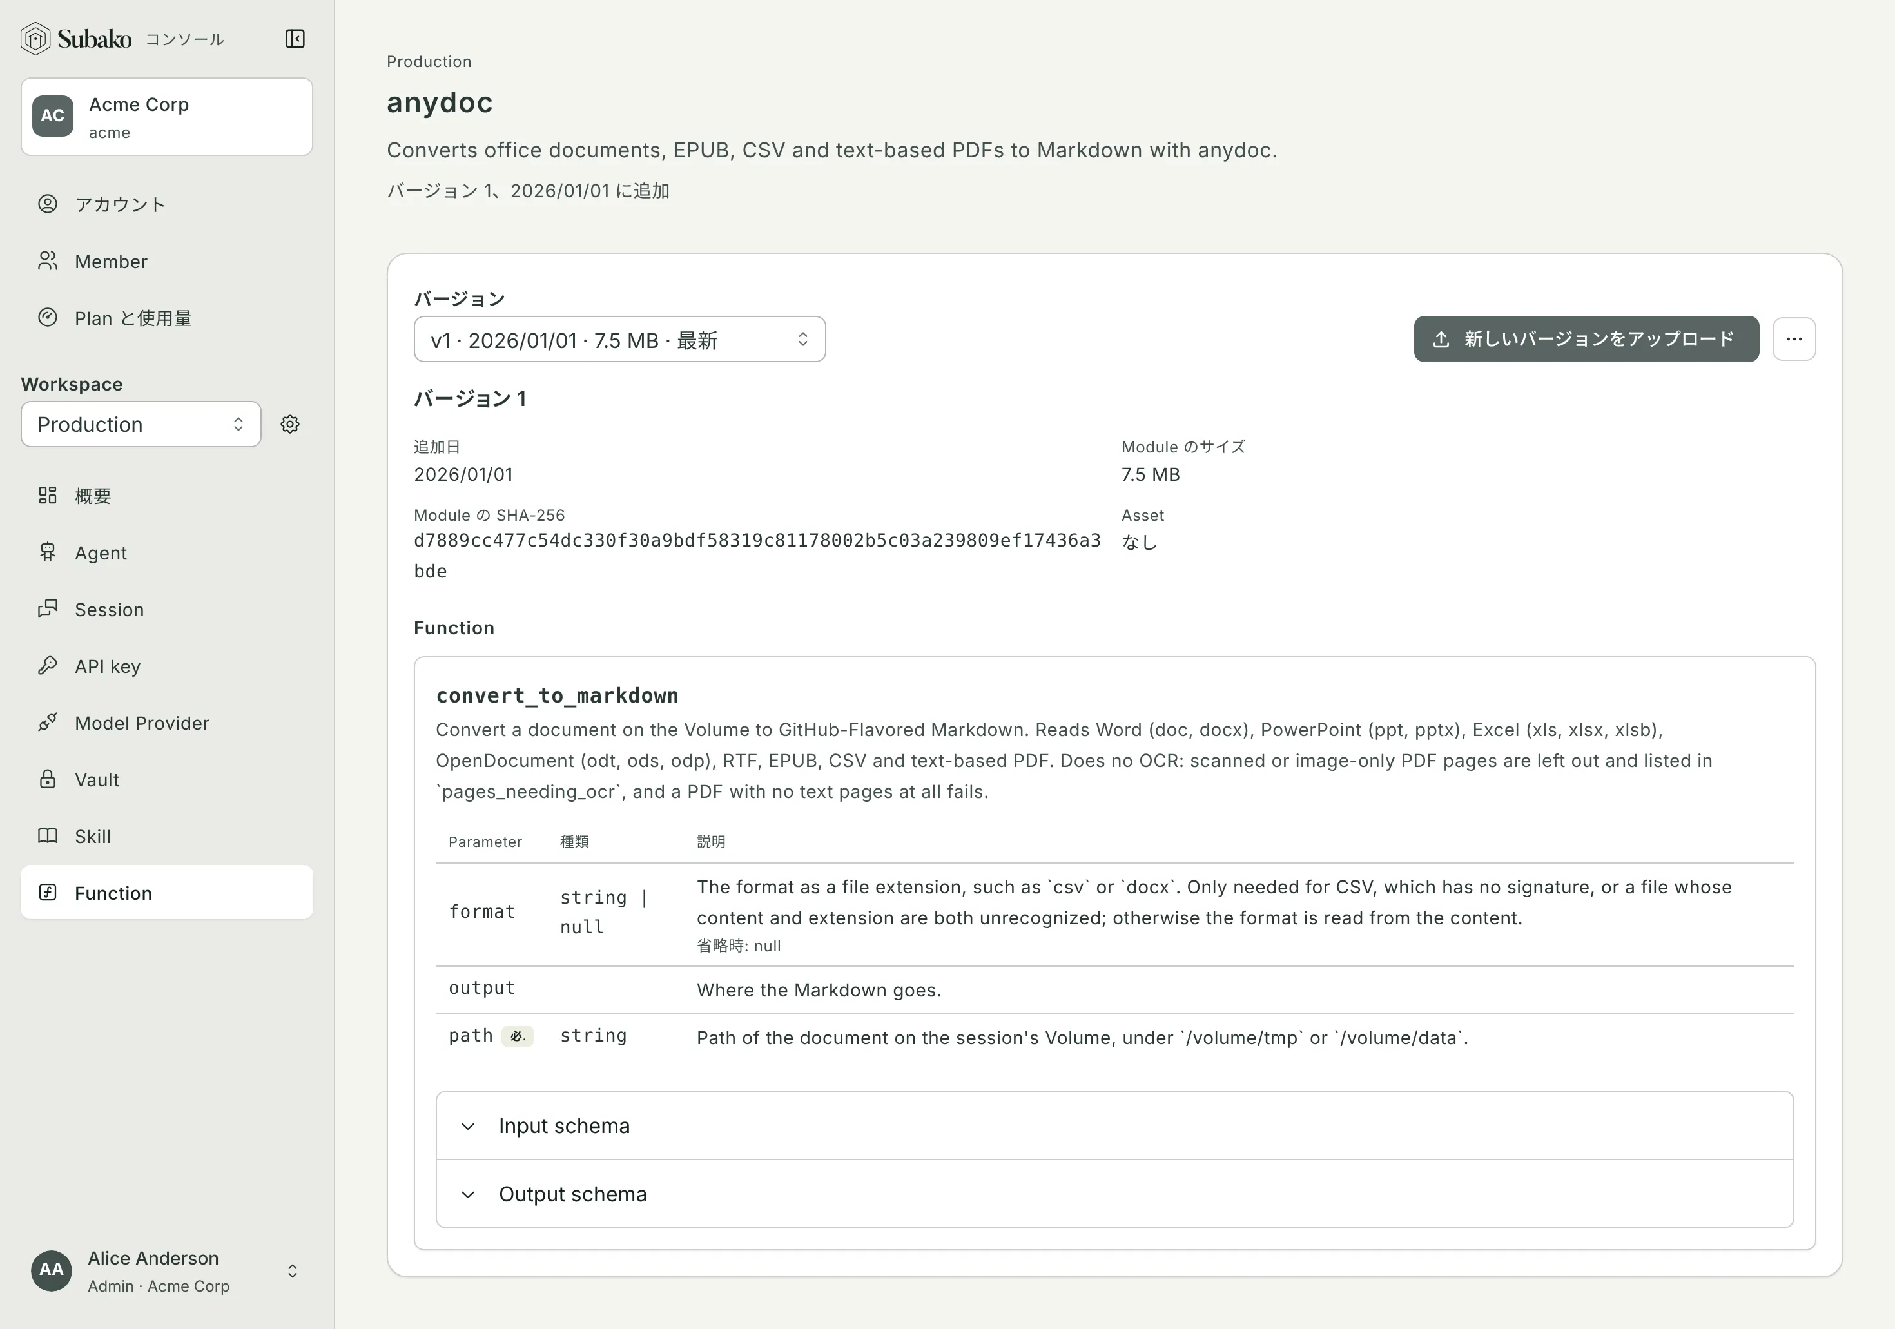Expand the Output schema section
This screenshot has height=1329, width=1895.
[x=1114, y=1194]
